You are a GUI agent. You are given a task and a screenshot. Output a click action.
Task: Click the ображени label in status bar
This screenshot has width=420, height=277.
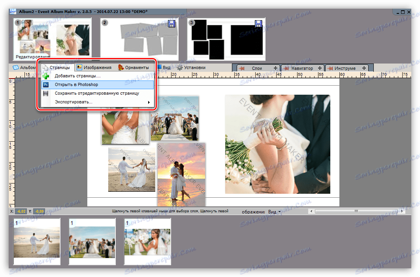[253, 212]
